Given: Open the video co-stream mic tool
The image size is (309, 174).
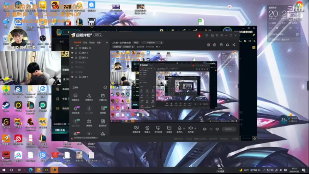Looking at the screenshot, I should point(75,110).
